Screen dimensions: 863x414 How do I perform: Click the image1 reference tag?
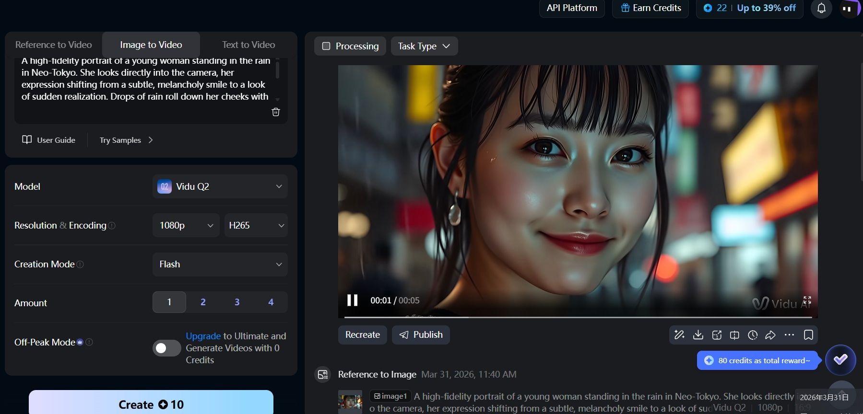(x=390, y=396)
